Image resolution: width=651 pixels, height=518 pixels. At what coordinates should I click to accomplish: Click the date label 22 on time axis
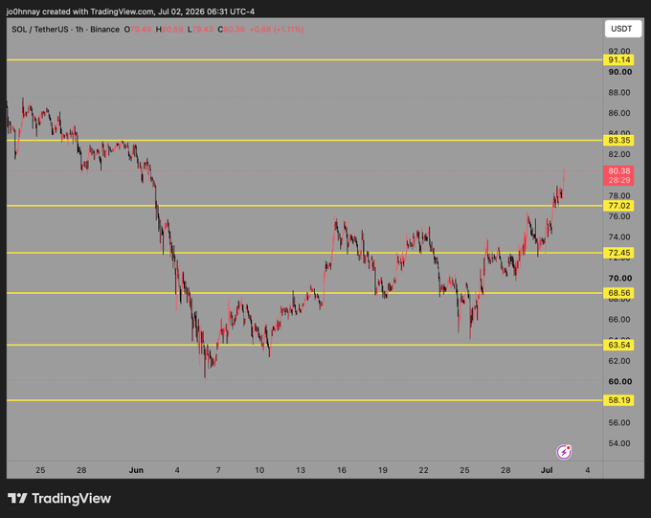click(423, 470)
